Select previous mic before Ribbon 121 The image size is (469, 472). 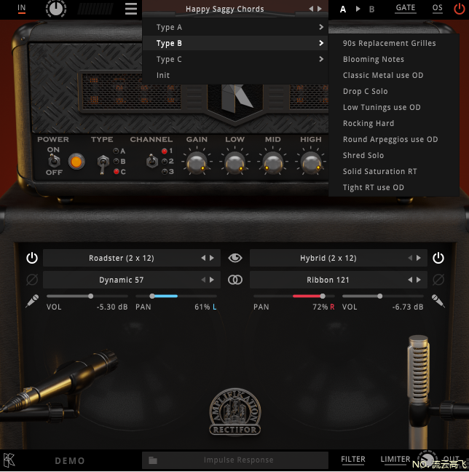point(410,280)
